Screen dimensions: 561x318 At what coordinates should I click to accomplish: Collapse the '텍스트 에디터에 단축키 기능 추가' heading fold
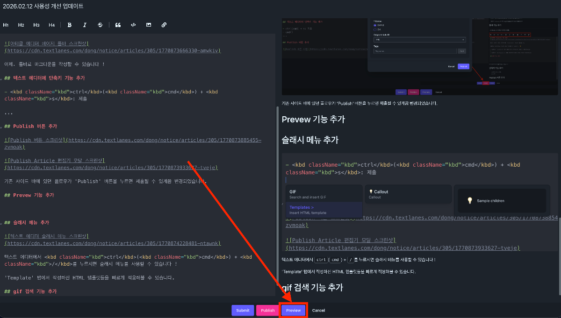(2, 78)
